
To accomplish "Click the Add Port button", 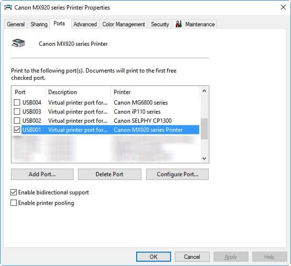I will pyautogui.click(x=42, y=174).
